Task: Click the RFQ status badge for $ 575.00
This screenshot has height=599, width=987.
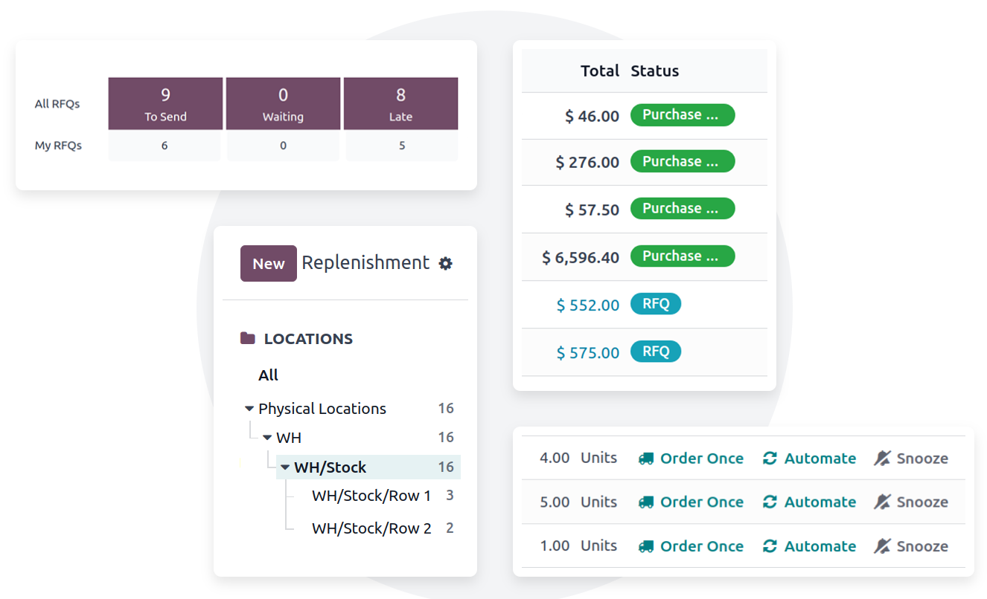Action: point(655,352)
